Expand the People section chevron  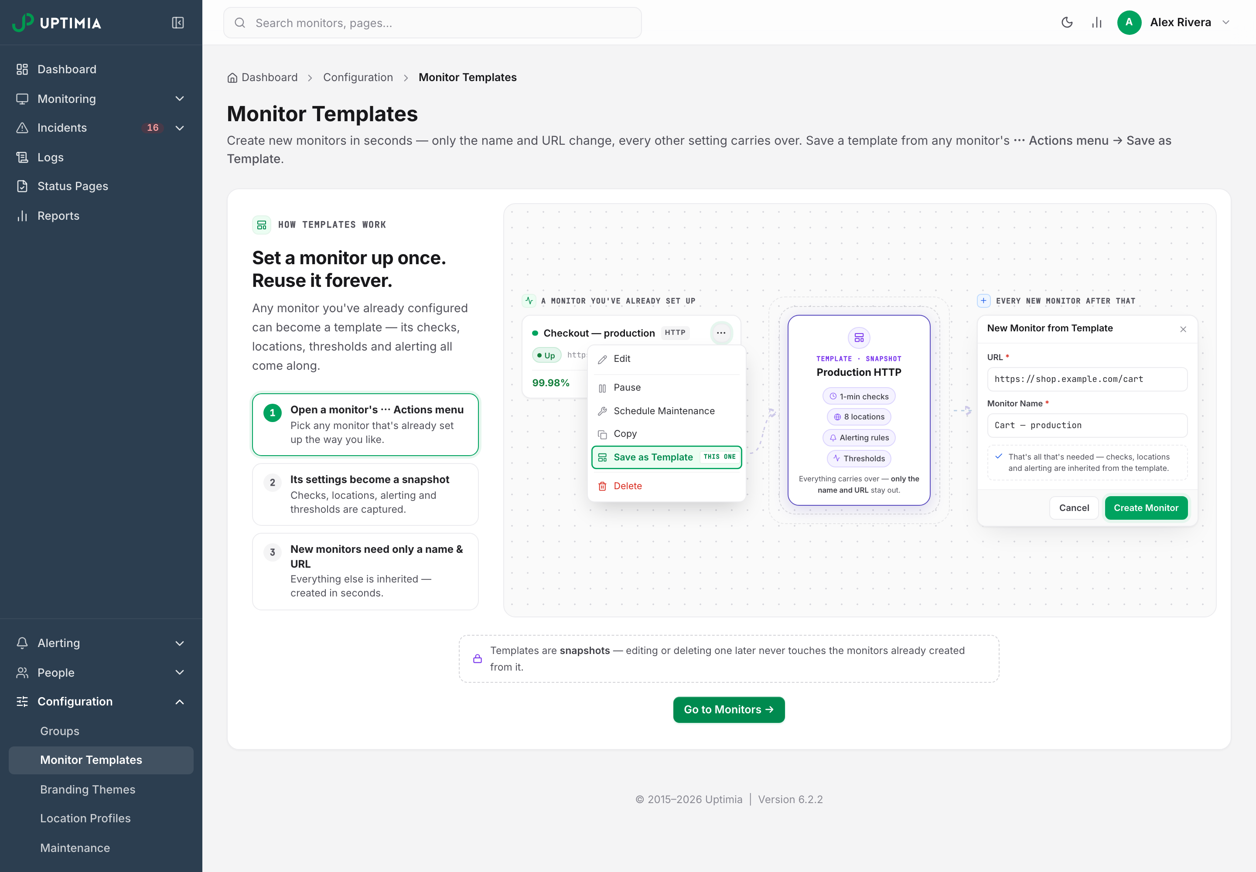pyautogui.click(x=180, y=673)
